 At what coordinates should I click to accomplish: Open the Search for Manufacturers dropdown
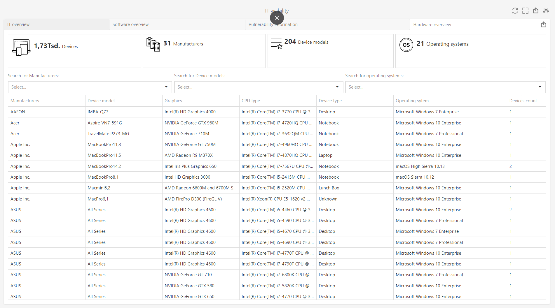pyautogui.click(x=90, y=87)
